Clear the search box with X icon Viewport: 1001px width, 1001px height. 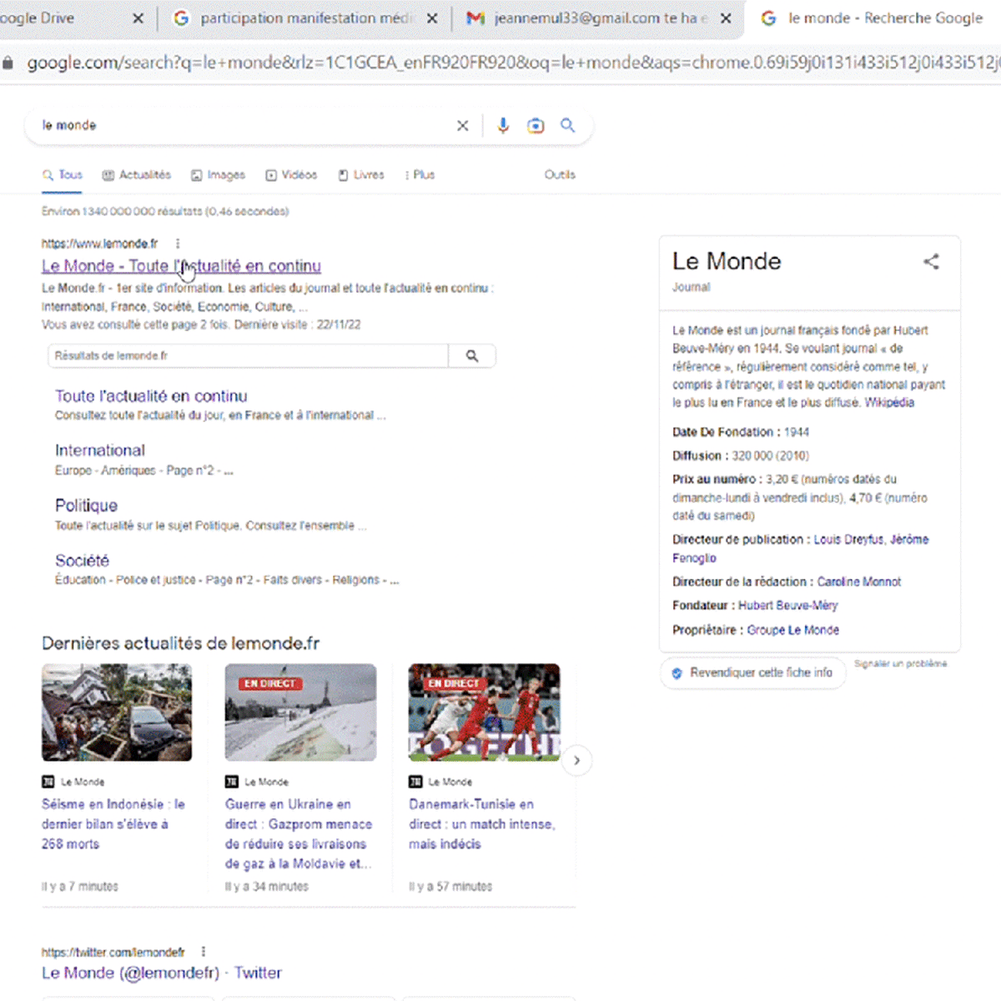pyautogui.click(x=462, y=126)
